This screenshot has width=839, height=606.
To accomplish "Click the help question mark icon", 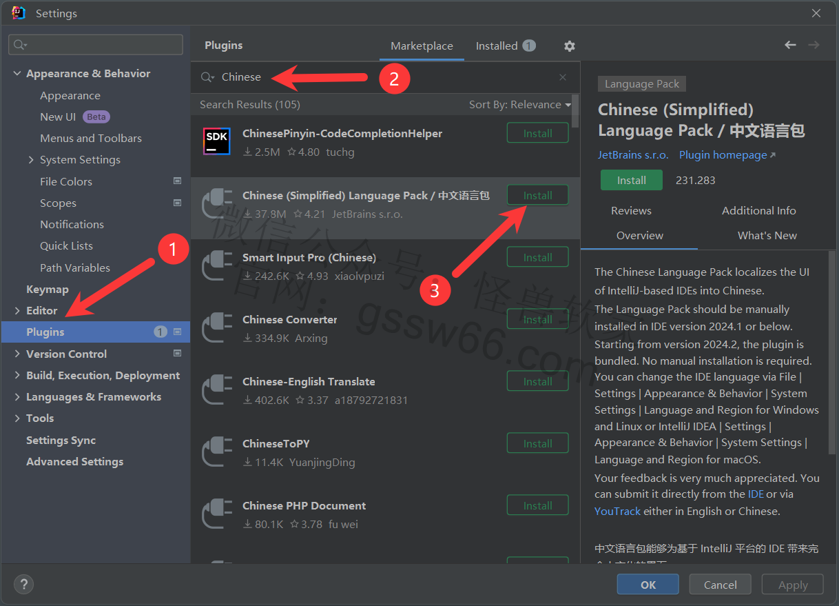I will 23,585.
